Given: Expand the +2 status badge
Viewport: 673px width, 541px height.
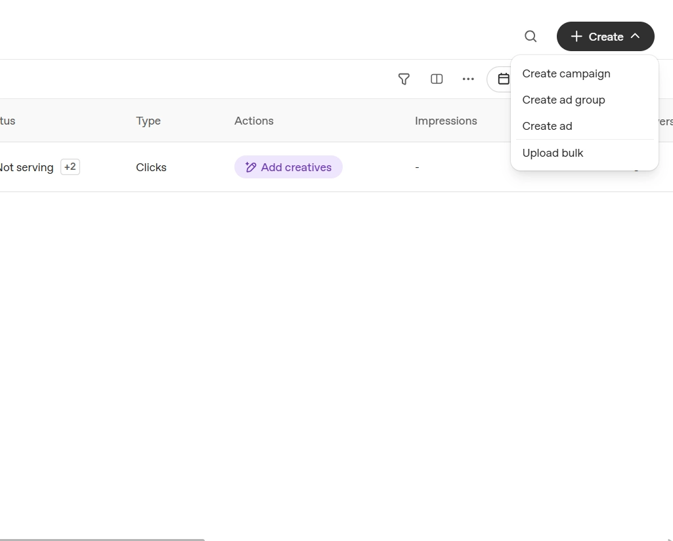Looking at the screenshot, I should click(x=70, y=167).
